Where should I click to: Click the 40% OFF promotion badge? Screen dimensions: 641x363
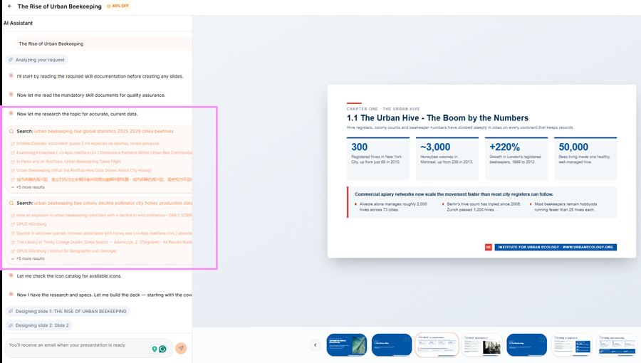point(118,6)
